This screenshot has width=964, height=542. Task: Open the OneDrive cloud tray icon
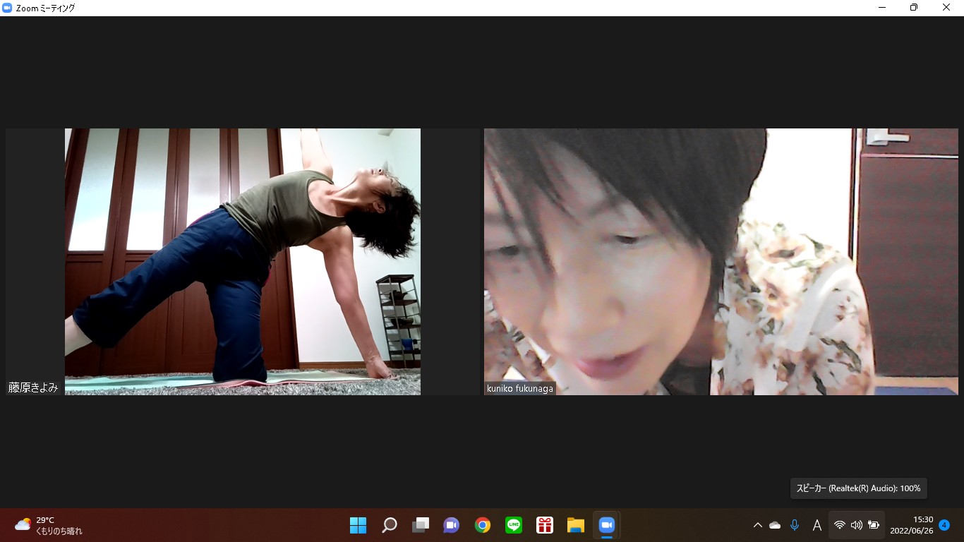tap(775, 525)
